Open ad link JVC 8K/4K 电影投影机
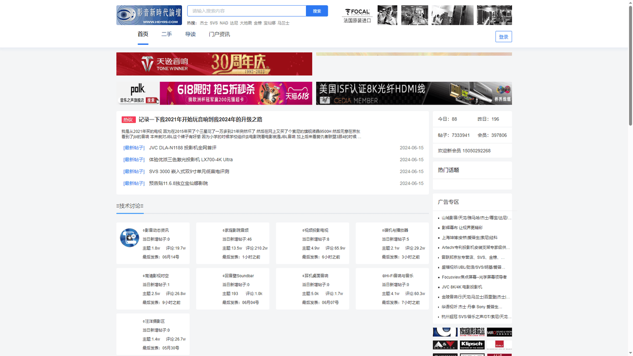The width and height of the screenshot is (633, 356). [x=462, y=287]
